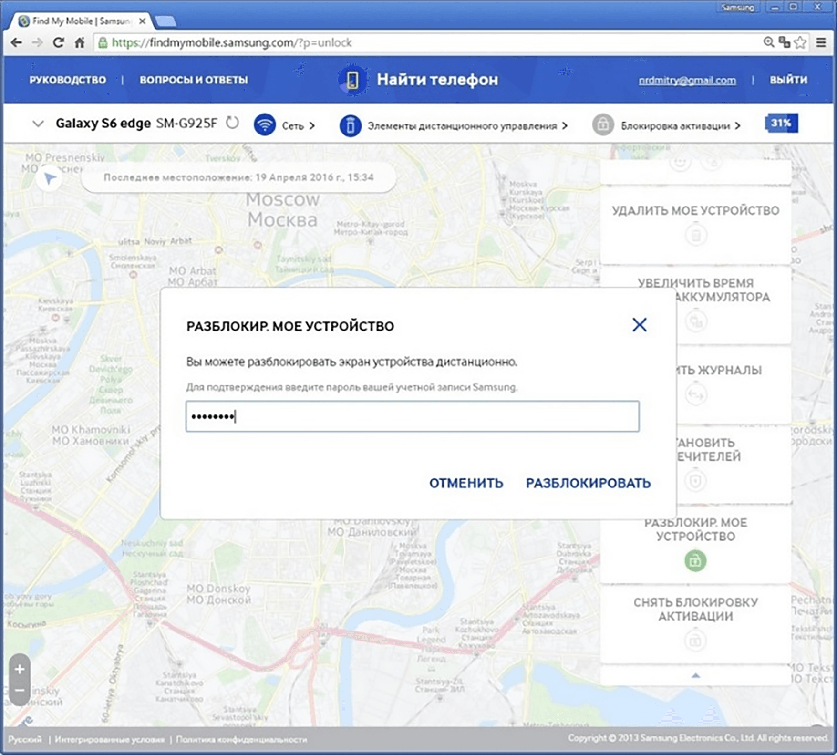Screen dimensions: 837x755
Task: Open ВОПРОСЫ И ОТВЕТЫ page
Action: (194, 80)
